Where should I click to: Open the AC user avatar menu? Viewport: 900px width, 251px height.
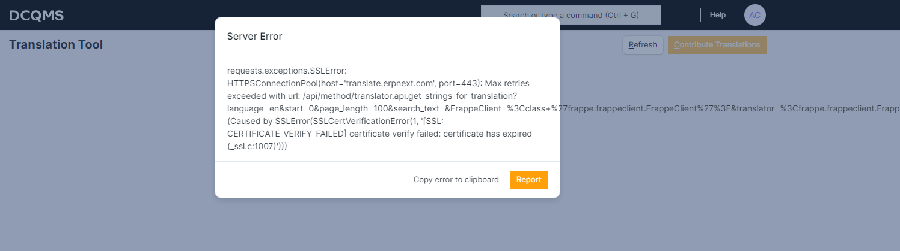[755, 15]
